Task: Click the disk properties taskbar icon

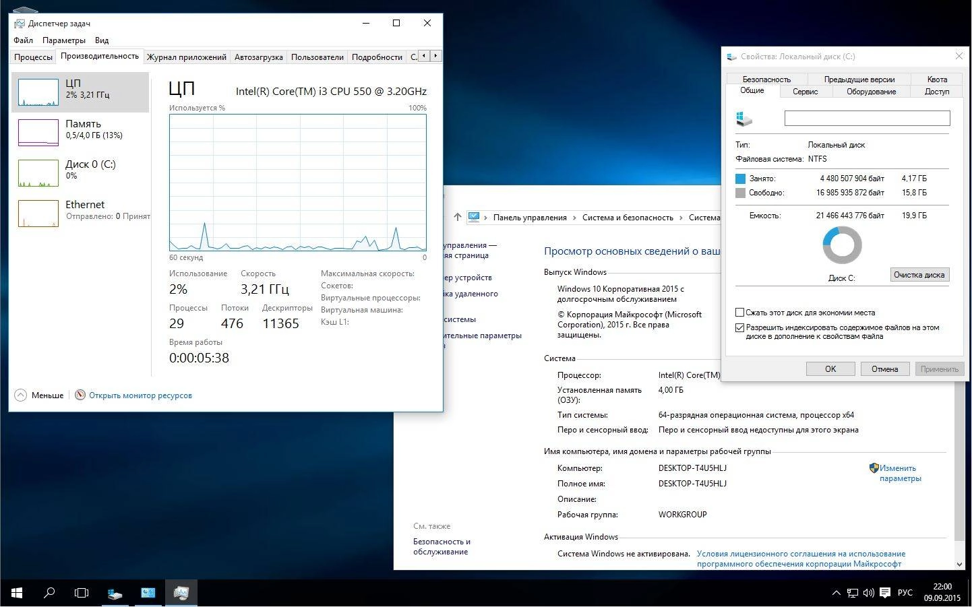Action: 115,593
